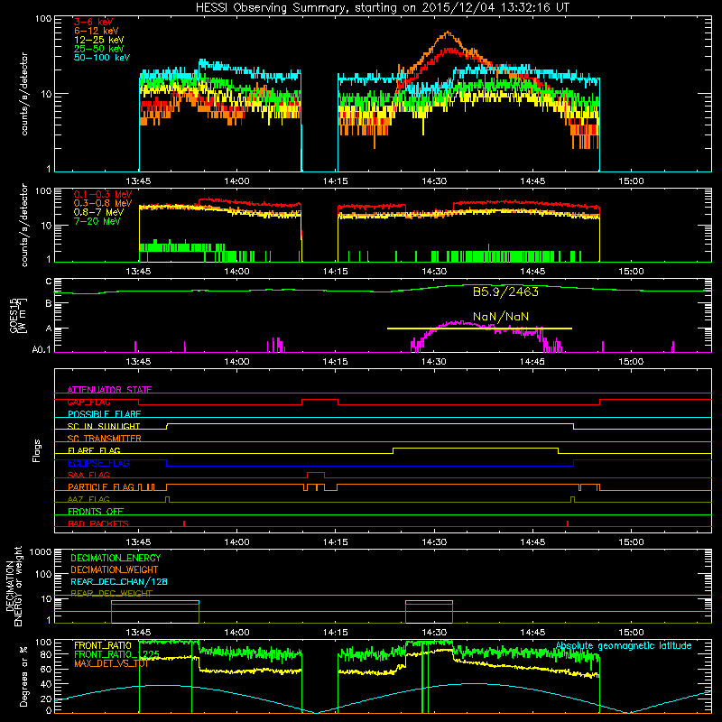Select the 3-6 keV legend label
722x722 pixels.
point(93,22)
